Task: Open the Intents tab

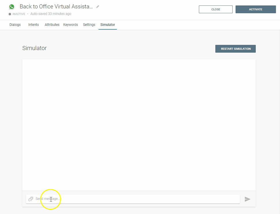Action: point(33,25)
